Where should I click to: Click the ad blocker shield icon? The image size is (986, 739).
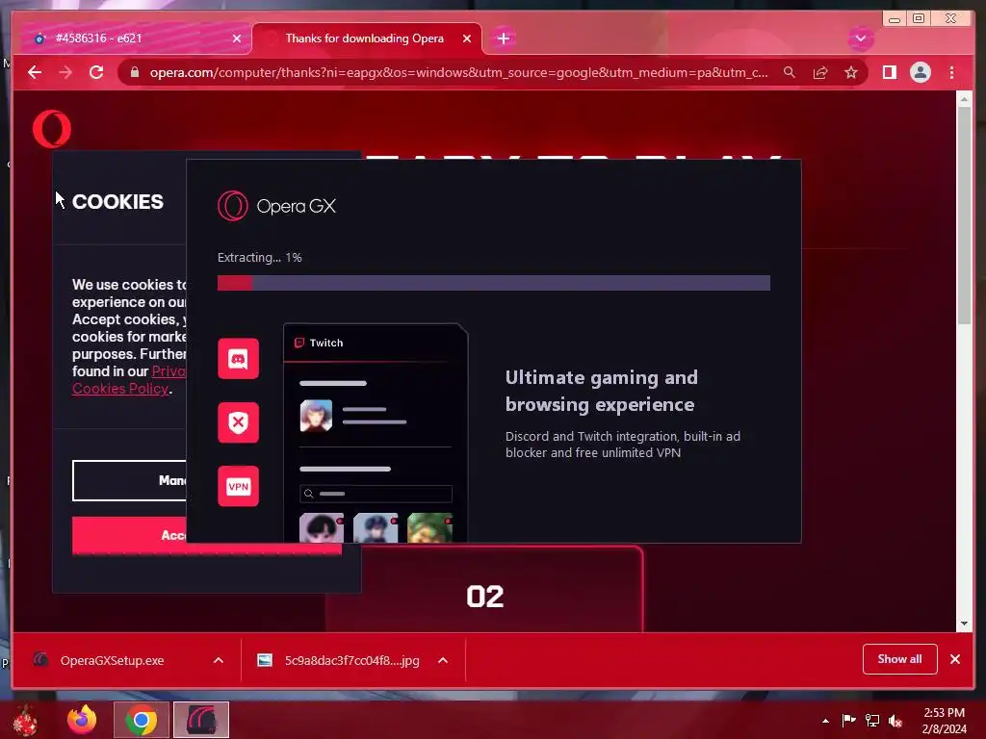pyautogui.click(x=239, y=422)
